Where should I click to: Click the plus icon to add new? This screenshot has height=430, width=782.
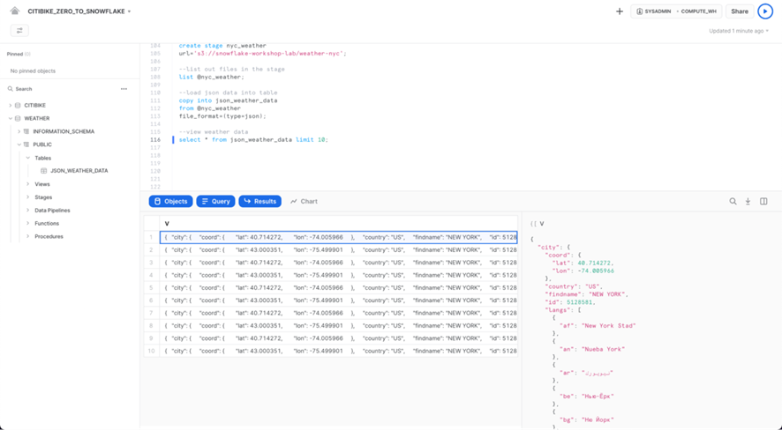620,11
